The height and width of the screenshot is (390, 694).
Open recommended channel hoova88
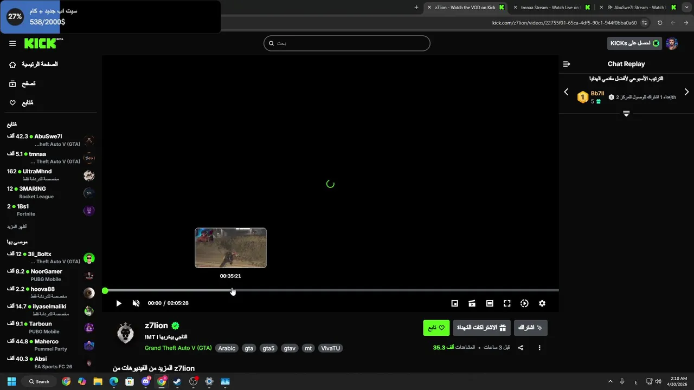pos(51,292)
